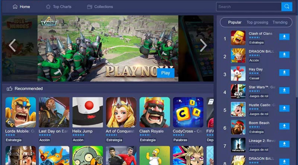The height and width of the screenshot is (165, 298).
Task: Select the Top grossing ranking filter
Action: pyautogui.click(x=257, y=22)
